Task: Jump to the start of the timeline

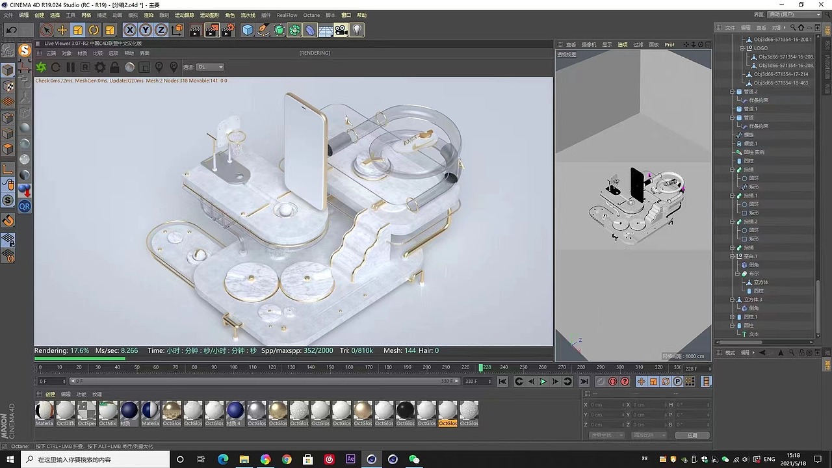Action: coord(502,382)
